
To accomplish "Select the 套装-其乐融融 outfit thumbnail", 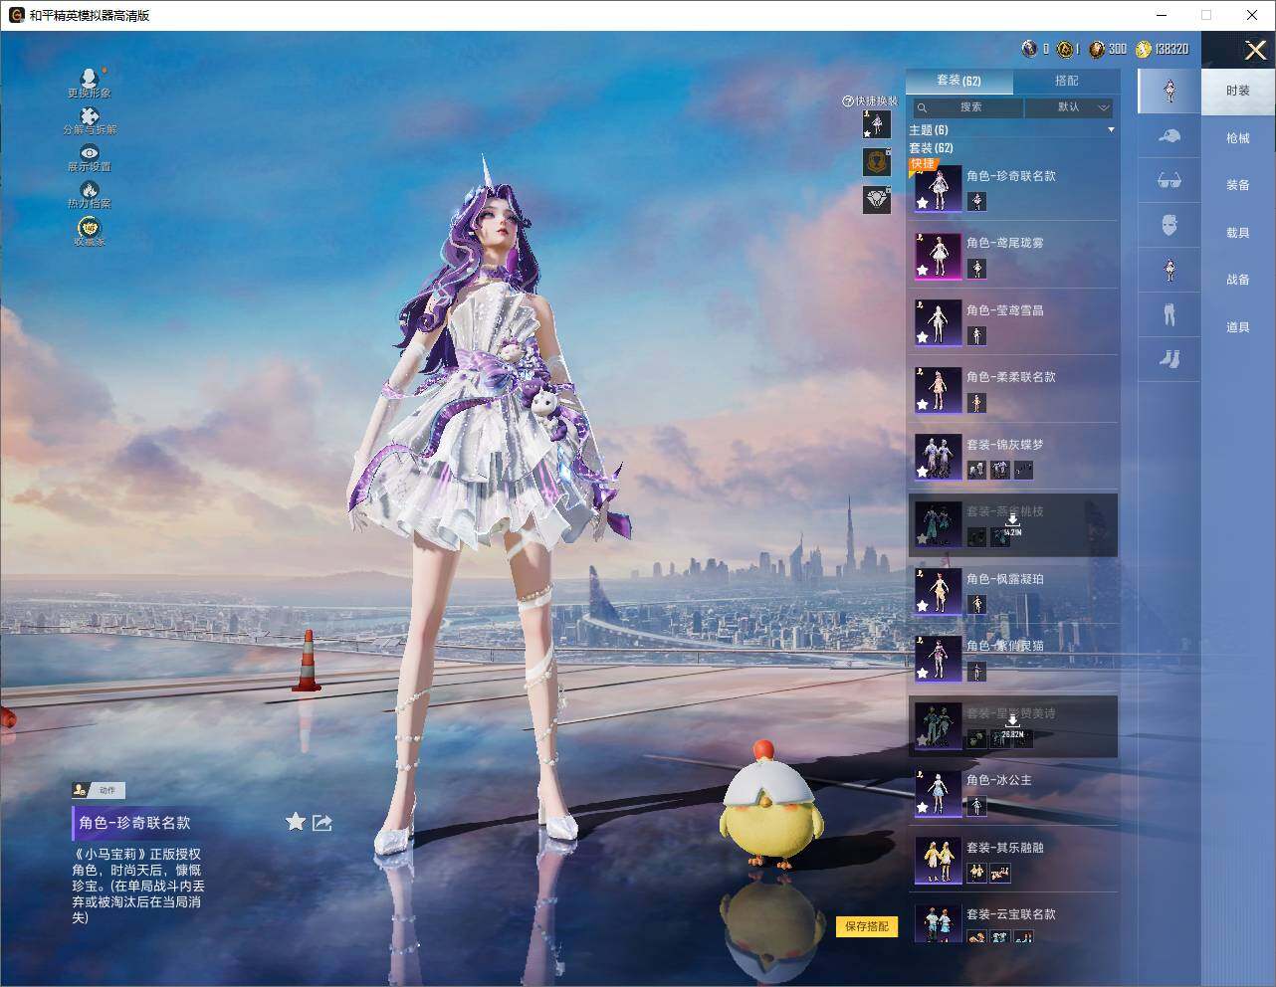I will (x=938, y=860).
